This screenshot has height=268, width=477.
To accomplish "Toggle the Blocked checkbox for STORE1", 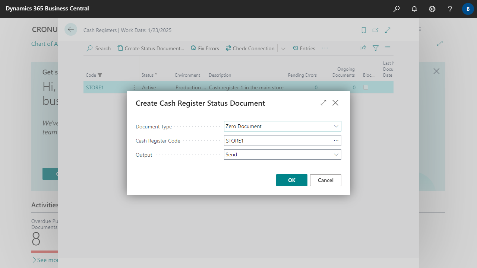I will coord(366,87).
